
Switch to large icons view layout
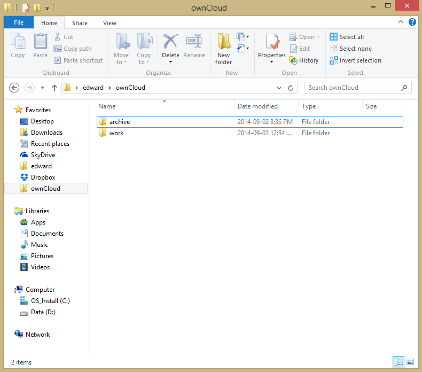tap(410, 362)
